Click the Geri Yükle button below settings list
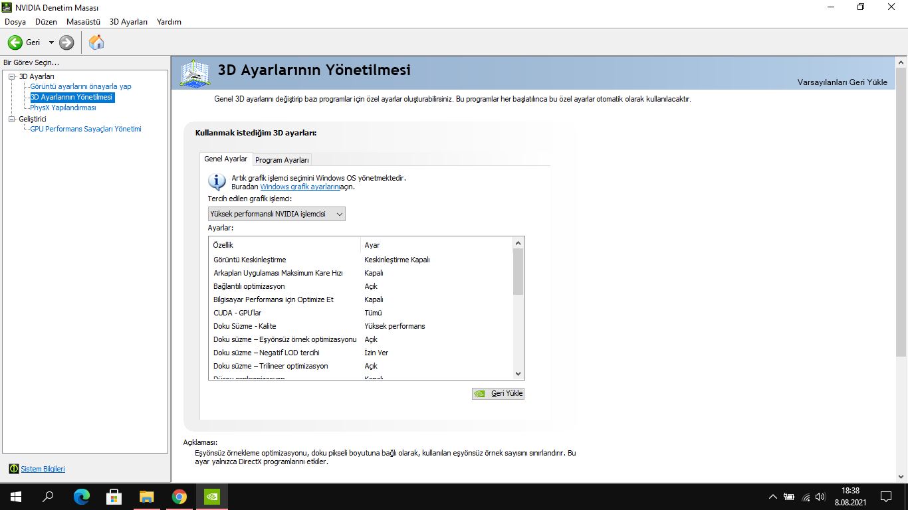Screen dimensions: 908x510 click(498, 393)
